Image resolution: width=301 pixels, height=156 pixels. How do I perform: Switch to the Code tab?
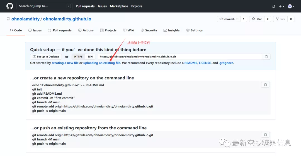[x=16, y=30]
